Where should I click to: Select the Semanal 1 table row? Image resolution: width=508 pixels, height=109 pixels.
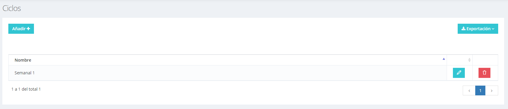[253, 73]
